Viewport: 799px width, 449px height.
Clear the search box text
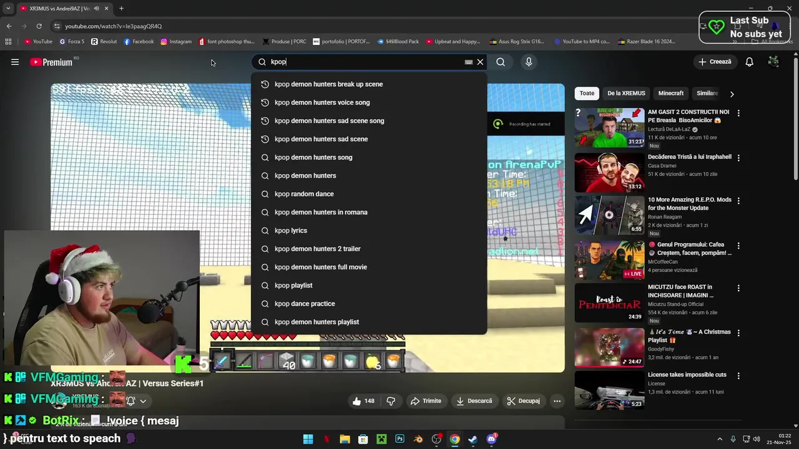tap(480, 62)
